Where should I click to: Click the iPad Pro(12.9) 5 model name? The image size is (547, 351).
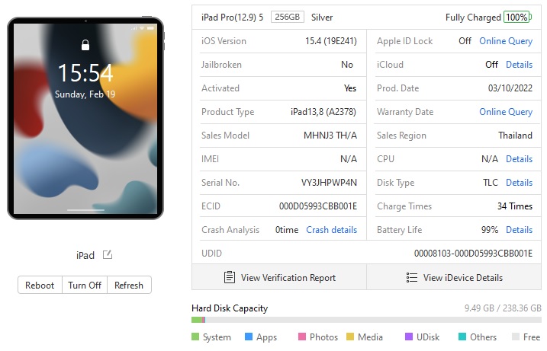232,17
